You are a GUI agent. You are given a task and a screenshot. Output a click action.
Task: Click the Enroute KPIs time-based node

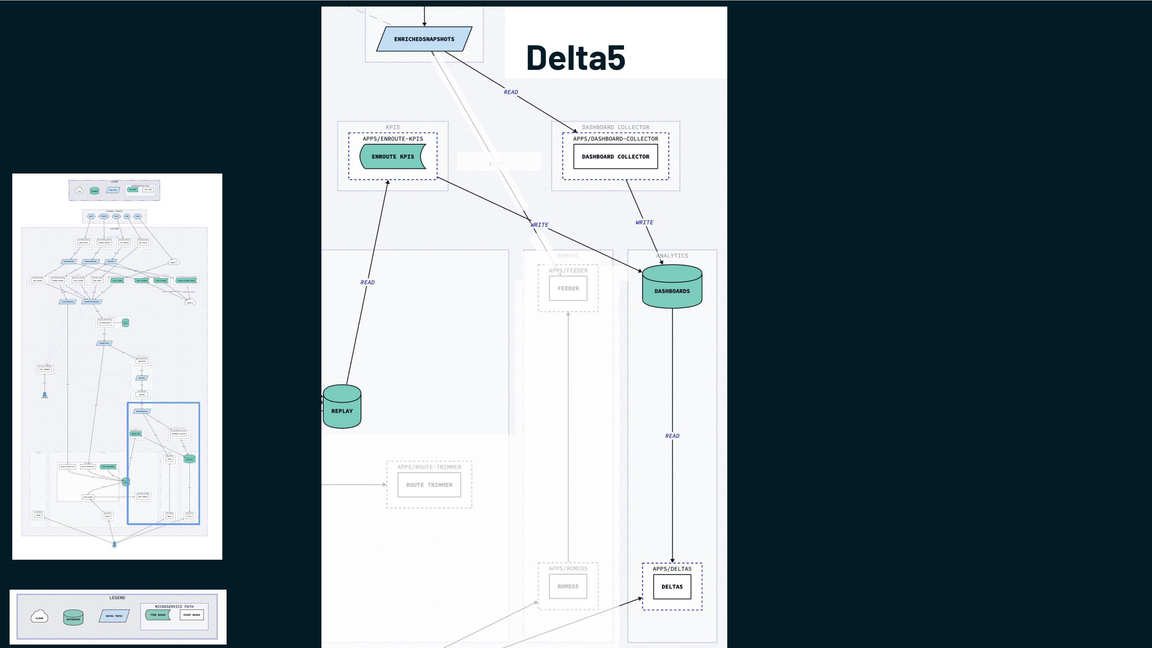tap(393, 157)
